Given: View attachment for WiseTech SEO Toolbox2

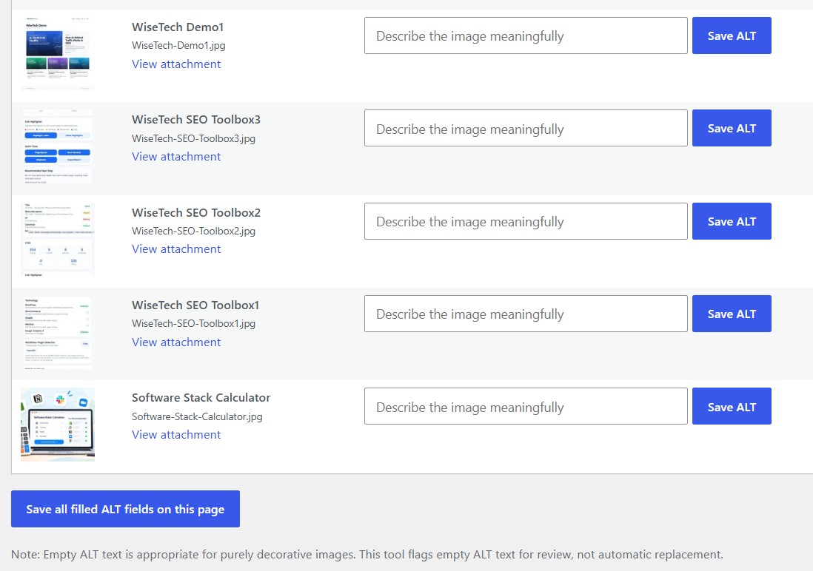Looking at the screenshot, I should point(176,249).
